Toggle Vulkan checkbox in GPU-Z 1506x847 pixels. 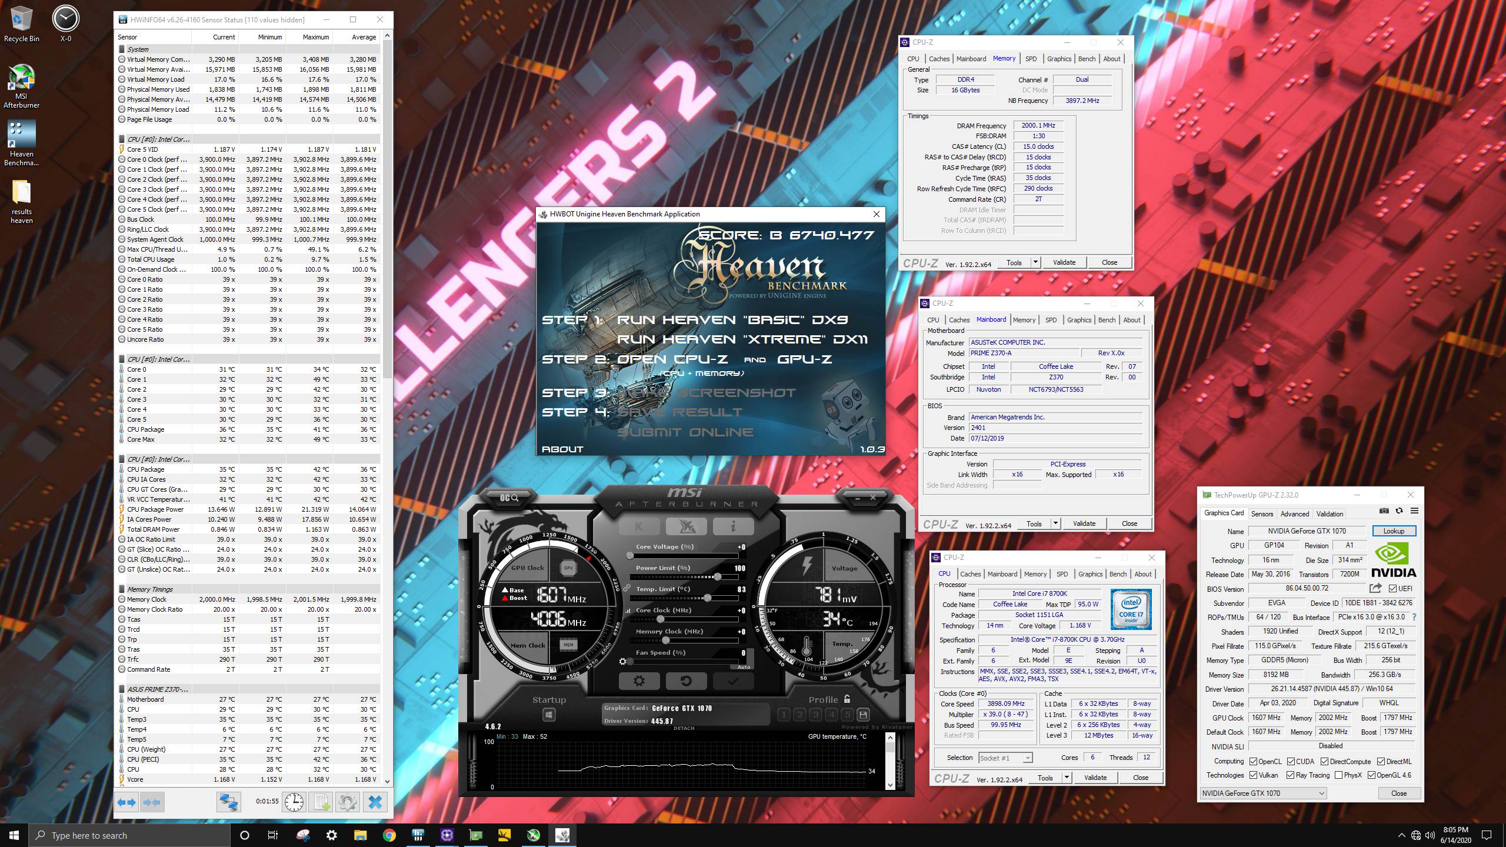[1253, 775]
